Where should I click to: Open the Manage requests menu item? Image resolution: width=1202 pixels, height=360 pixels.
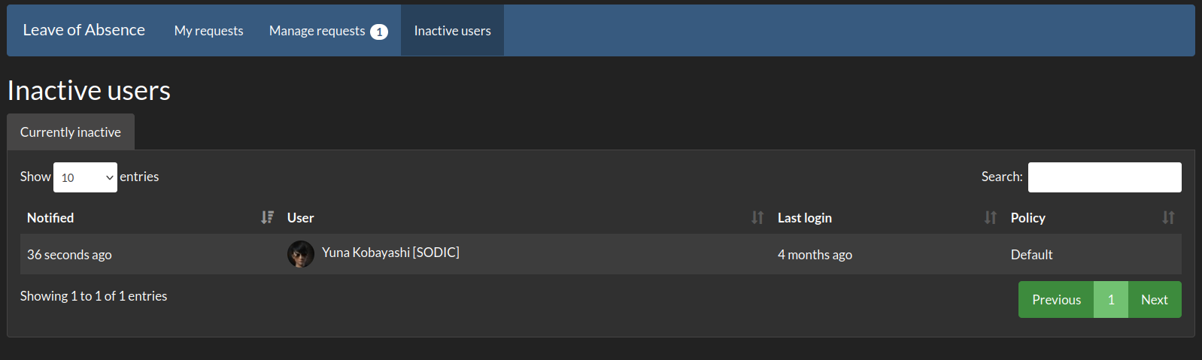328,31
